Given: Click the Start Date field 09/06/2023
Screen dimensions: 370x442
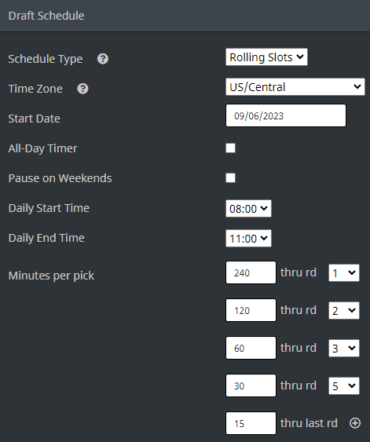Looking at the screenshot, I should click(286, 115).
